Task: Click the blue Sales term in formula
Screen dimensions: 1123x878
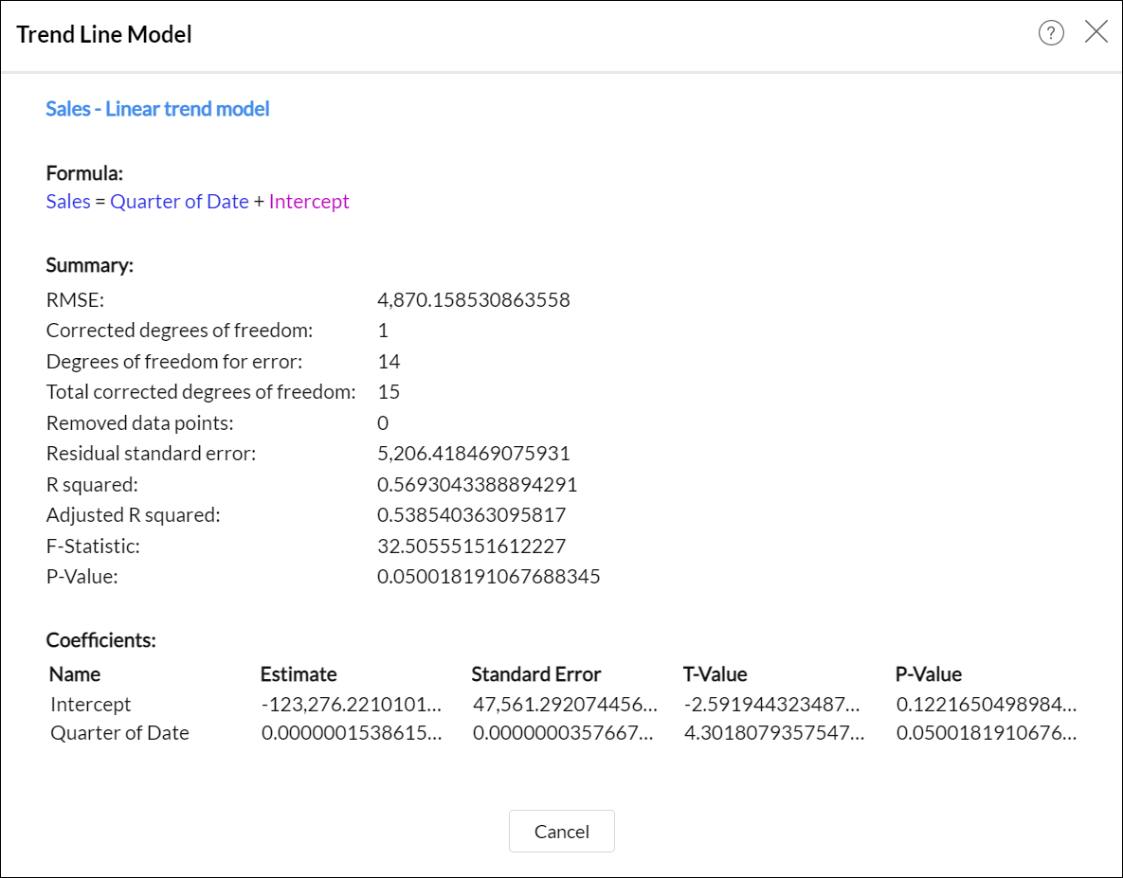Action: pos(67,202)
